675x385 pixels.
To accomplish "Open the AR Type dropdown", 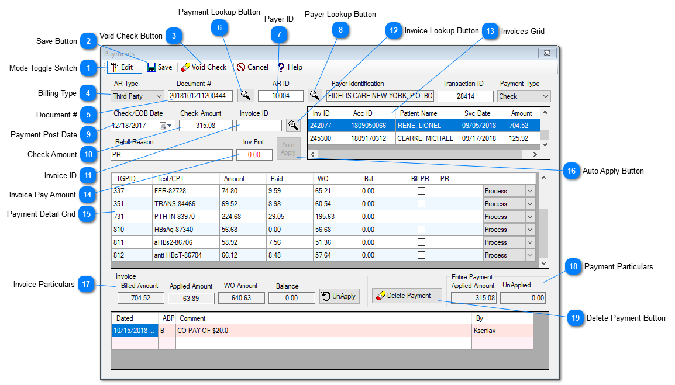I will click(x=158, y=96).
